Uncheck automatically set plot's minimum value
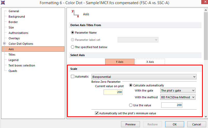 pyautogui.click(x=97, y=113)
